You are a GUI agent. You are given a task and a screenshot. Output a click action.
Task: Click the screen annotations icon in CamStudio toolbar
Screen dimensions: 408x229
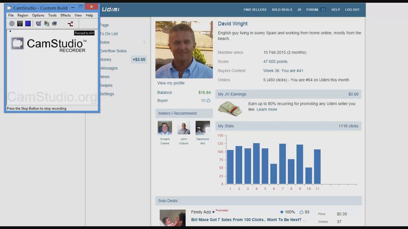tap(47, 24)
